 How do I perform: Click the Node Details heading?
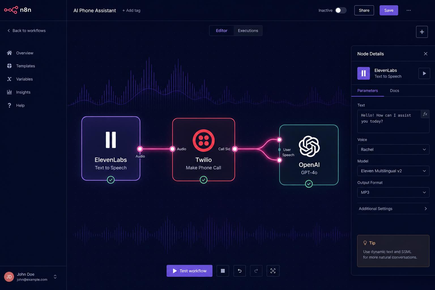pyautogui.click(x=370, y=54)
